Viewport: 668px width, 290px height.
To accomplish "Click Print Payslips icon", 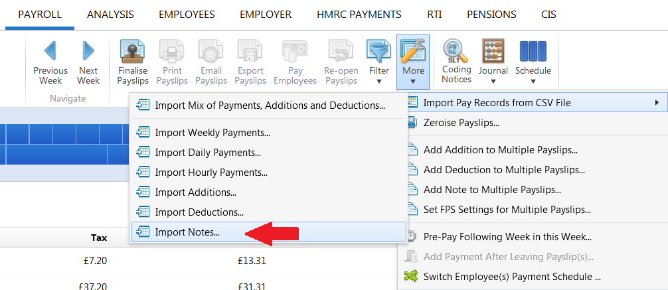I will (172, 50).
